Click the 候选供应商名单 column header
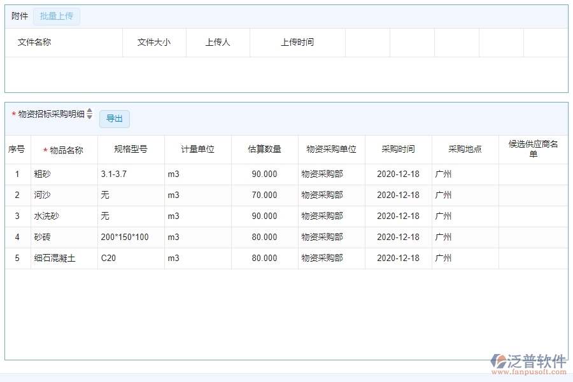 534,149
